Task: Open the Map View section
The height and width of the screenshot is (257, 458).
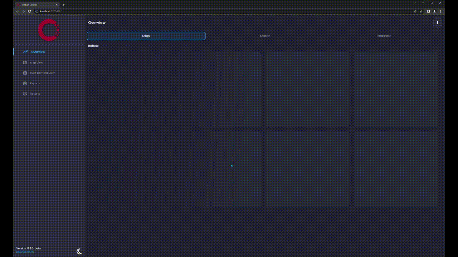Action: coord(36,62)
